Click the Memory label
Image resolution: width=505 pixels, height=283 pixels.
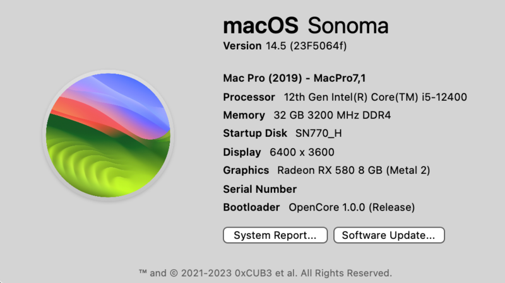pyautogui.click(x=244, y=115)
